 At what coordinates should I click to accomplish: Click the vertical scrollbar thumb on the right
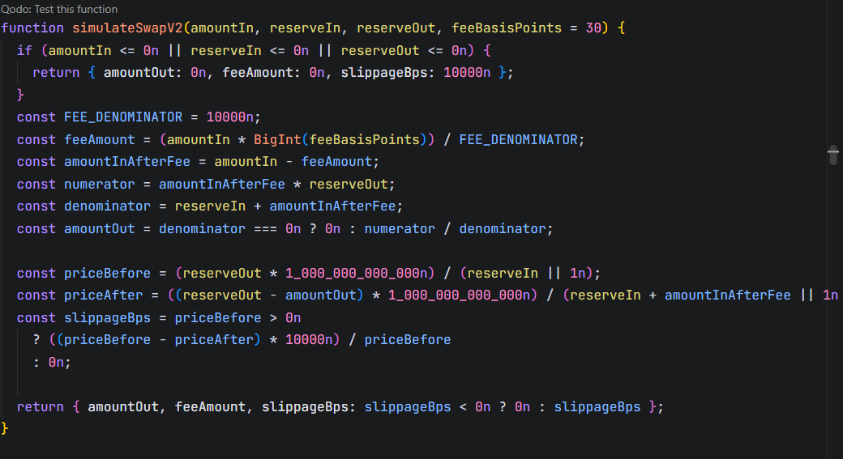[x=832, y=155]
